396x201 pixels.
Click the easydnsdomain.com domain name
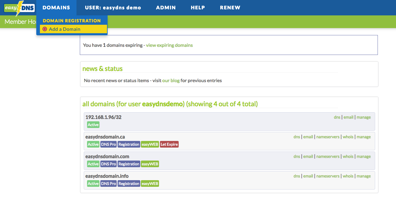(x=107, y=157)
